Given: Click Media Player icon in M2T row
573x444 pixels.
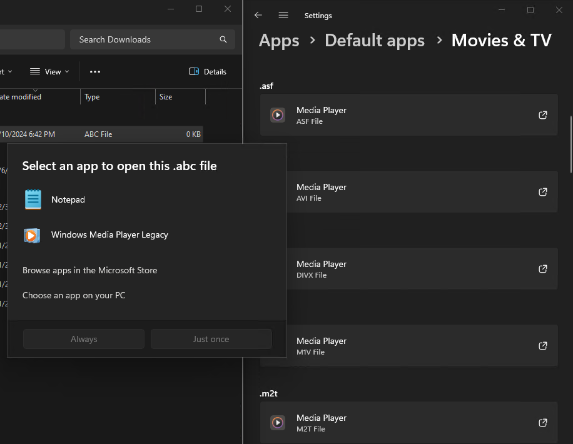Looking at the screenshot, I should pos(278,423).
